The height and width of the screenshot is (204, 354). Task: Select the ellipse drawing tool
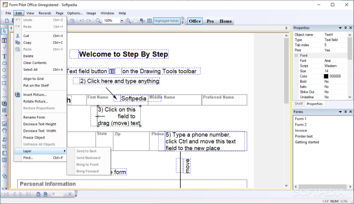(4, 76)
